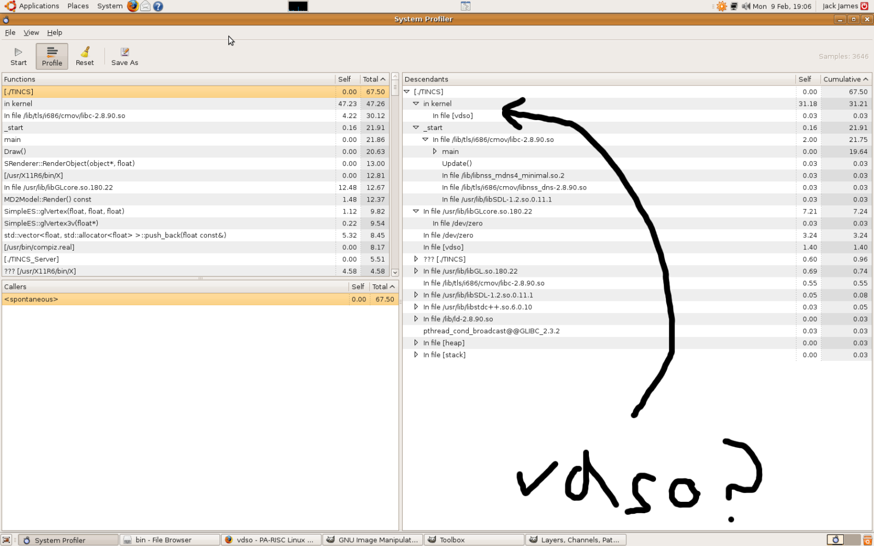Expand the main node in descendants
874x546 pixels.
(435, 151)
